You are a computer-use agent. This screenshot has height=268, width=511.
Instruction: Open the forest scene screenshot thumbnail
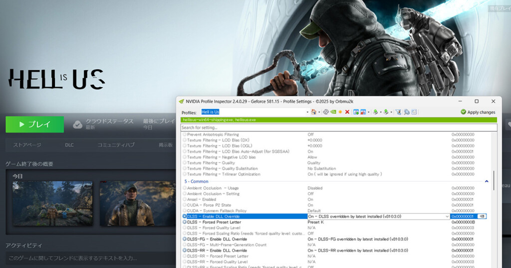(53, 204)
